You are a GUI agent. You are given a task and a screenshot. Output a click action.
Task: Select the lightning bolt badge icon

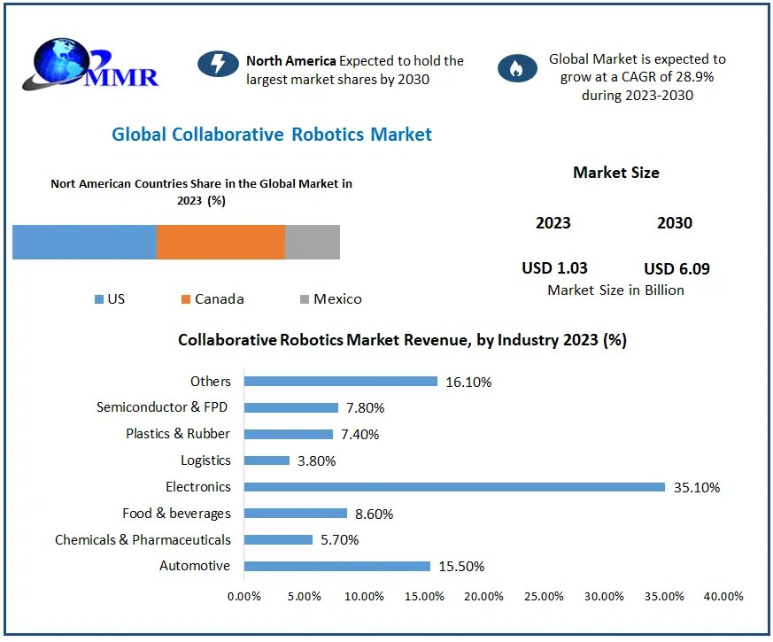pos(218,65)
